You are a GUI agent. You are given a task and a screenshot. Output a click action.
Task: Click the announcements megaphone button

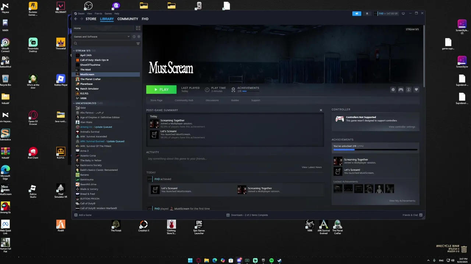click(357, 14)
